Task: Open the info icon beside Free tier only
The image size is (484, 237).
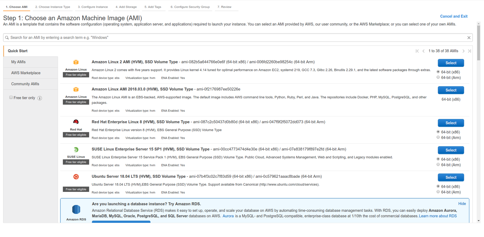Action: click(x=40, y=98)
